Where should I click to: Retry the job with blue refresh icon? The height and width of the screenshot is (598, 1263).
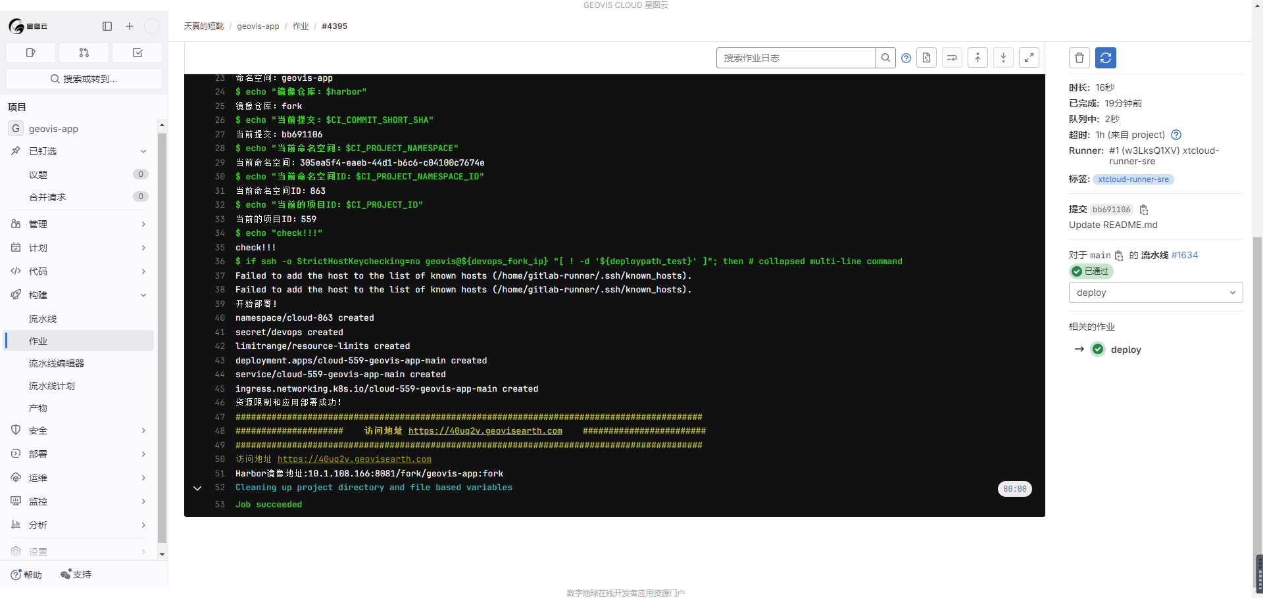point(1106,58)
